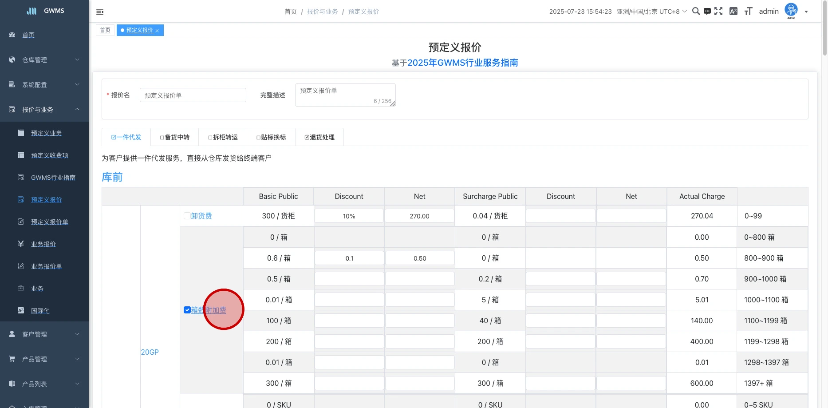Close the 预定义报价 tab with the x
The image size is (828, 408).
coord(157,31)
